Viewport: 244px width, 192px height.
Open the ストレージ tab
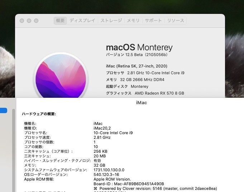coord(111,21)
